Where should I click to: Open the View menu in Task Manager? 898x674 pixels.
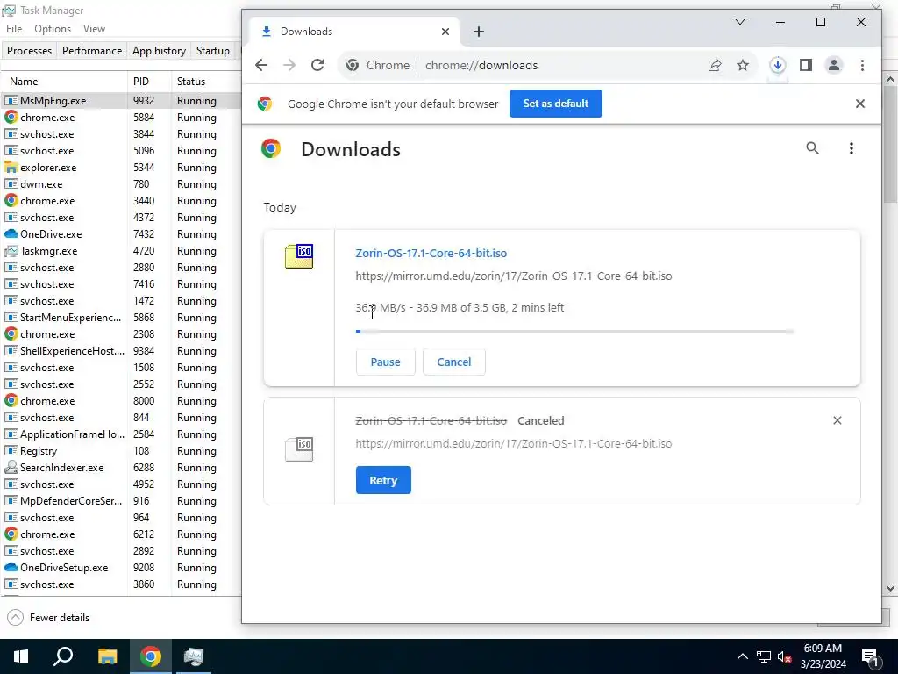(x=94, y=29)
